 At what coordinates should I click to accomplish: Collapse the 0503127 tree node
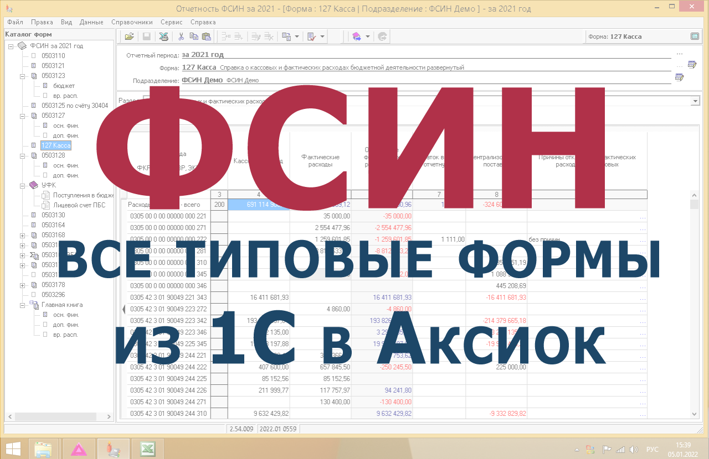tap(22, 116)
